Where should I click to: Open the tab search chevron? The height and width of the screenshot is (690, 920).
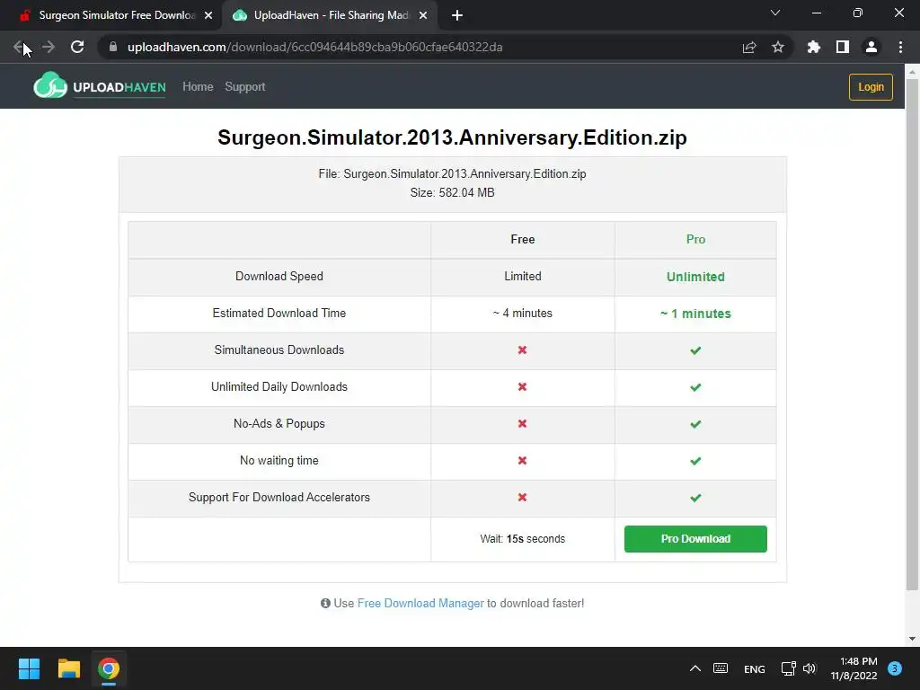(775, 13)
